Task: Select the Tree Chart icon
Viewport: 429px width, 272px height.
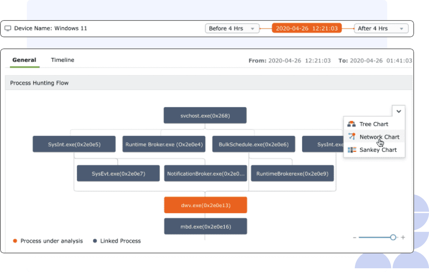Action: (351, 124)
